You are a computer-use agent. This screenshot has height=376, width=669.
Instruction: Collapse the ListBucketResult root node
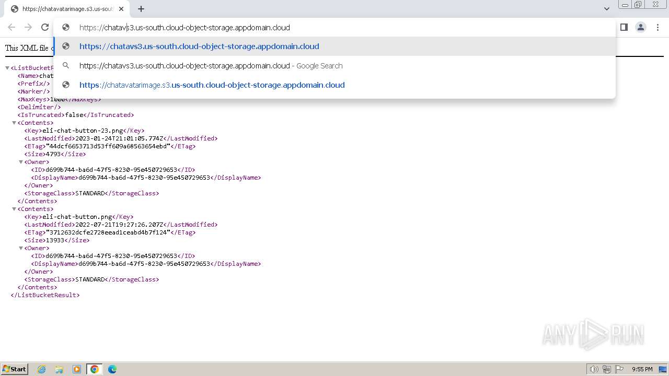[x=7, y=68]
